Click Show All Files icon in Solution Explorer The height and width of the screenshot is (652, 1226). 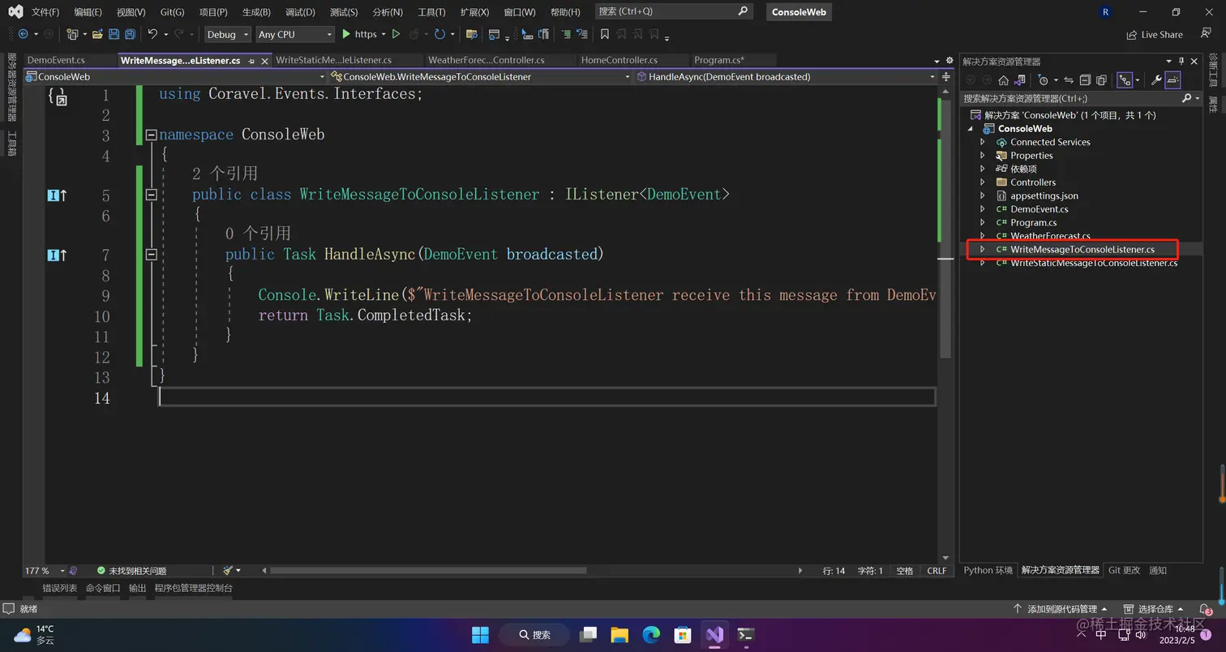(x=1101, y=79)
